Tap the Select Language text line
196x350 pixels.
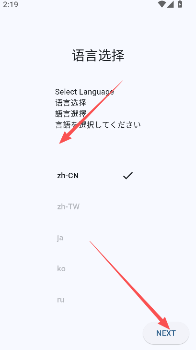(84, 92)
